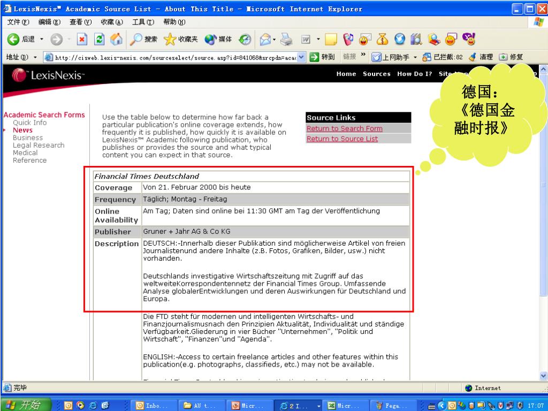
Task: Open Legal Research in the sidebar
Action: coord(39,145)
